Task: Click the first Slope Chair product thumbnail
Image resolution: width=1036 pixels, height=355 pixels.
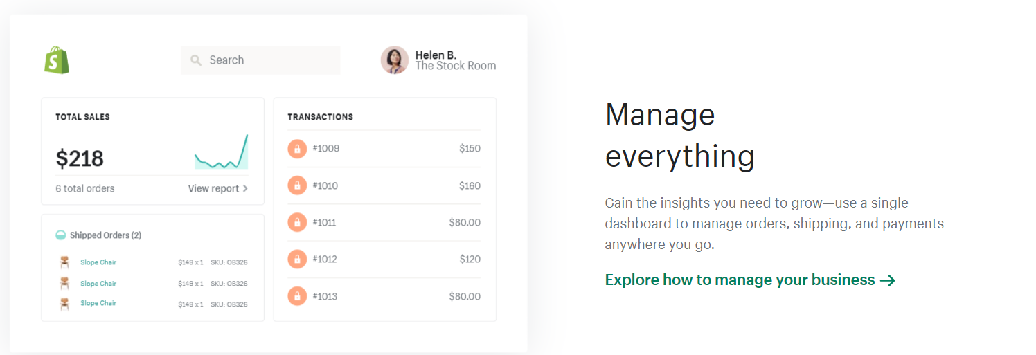Action: [x=64, y=262]
